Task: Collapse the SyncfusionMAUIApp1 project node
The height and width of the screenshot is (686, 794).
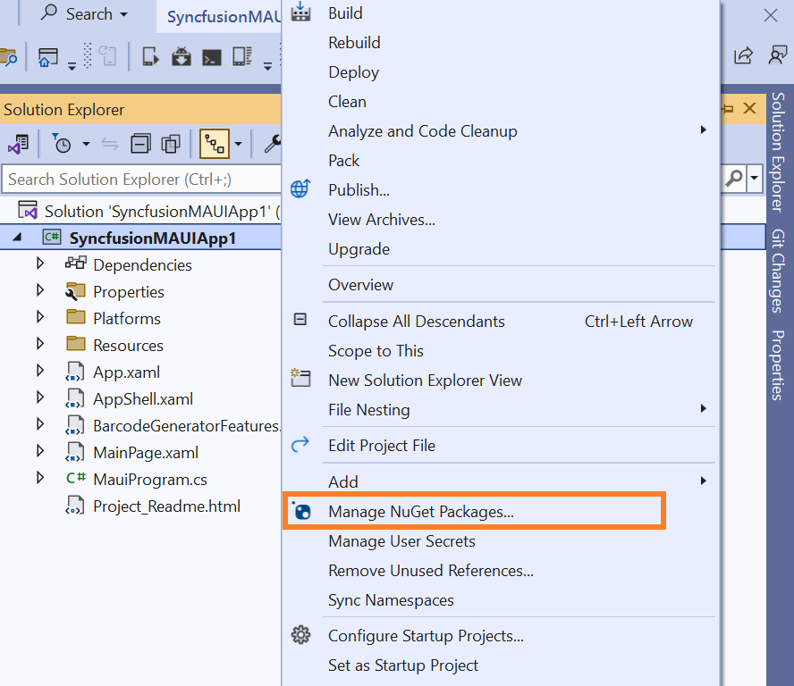Action: [x=17, y=237]
